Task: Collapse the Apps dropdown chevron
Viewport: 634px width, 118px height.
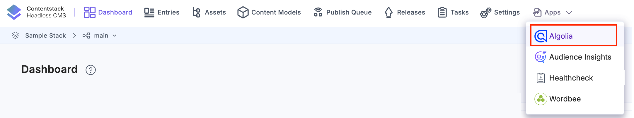Action: pos(569,12)
